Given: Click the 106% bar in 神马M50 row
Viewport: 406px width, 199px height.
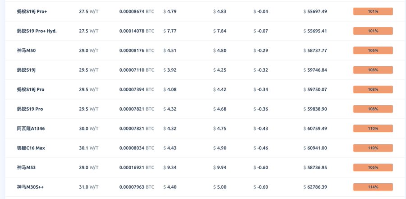Looking at the screenshot, I should 373,51.
